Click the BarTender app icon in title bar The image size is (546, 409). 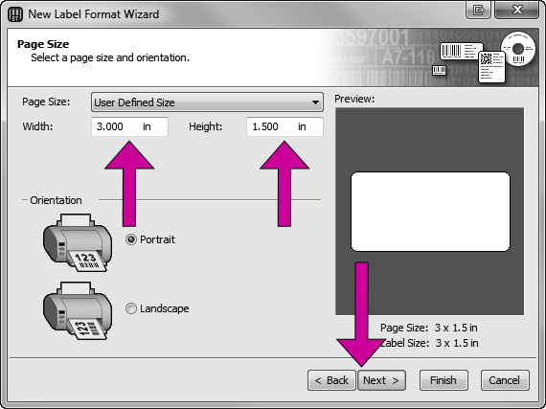(x=15, y=14)
